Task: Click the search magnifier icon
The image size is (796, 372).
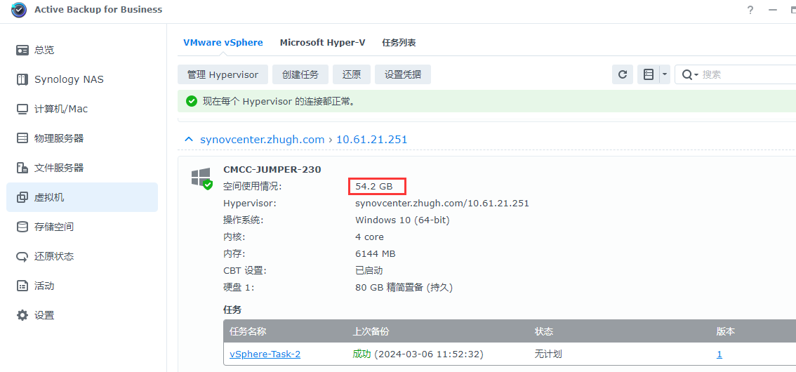Action: (x=687, y=74)
